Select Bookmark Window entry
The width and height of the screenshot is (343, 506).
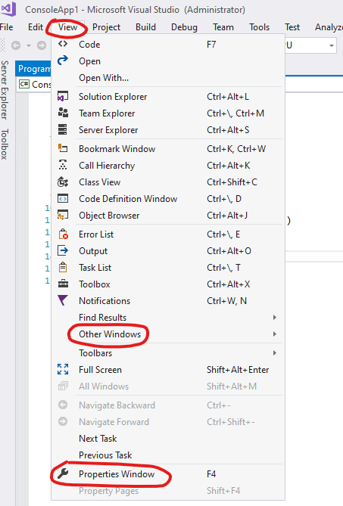pyautogui.click(x=168, y=149)
